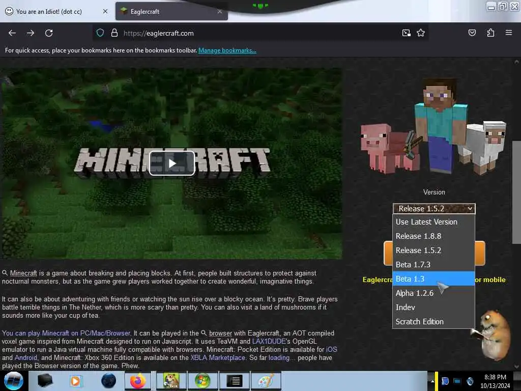The image size is (521, 391).
Task: Collapse the Release 1.5.2 version dropdown
Action: click(x=434, y=208)
